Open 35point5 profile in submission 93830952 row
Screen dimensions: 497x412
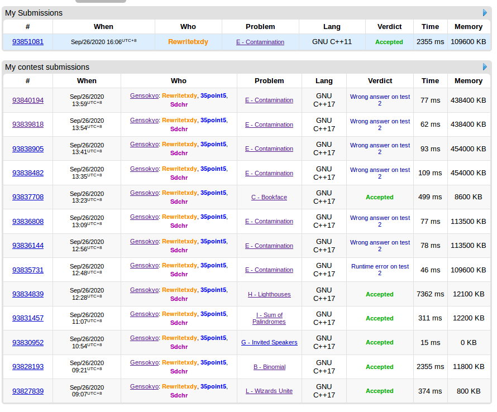(213, 338)
